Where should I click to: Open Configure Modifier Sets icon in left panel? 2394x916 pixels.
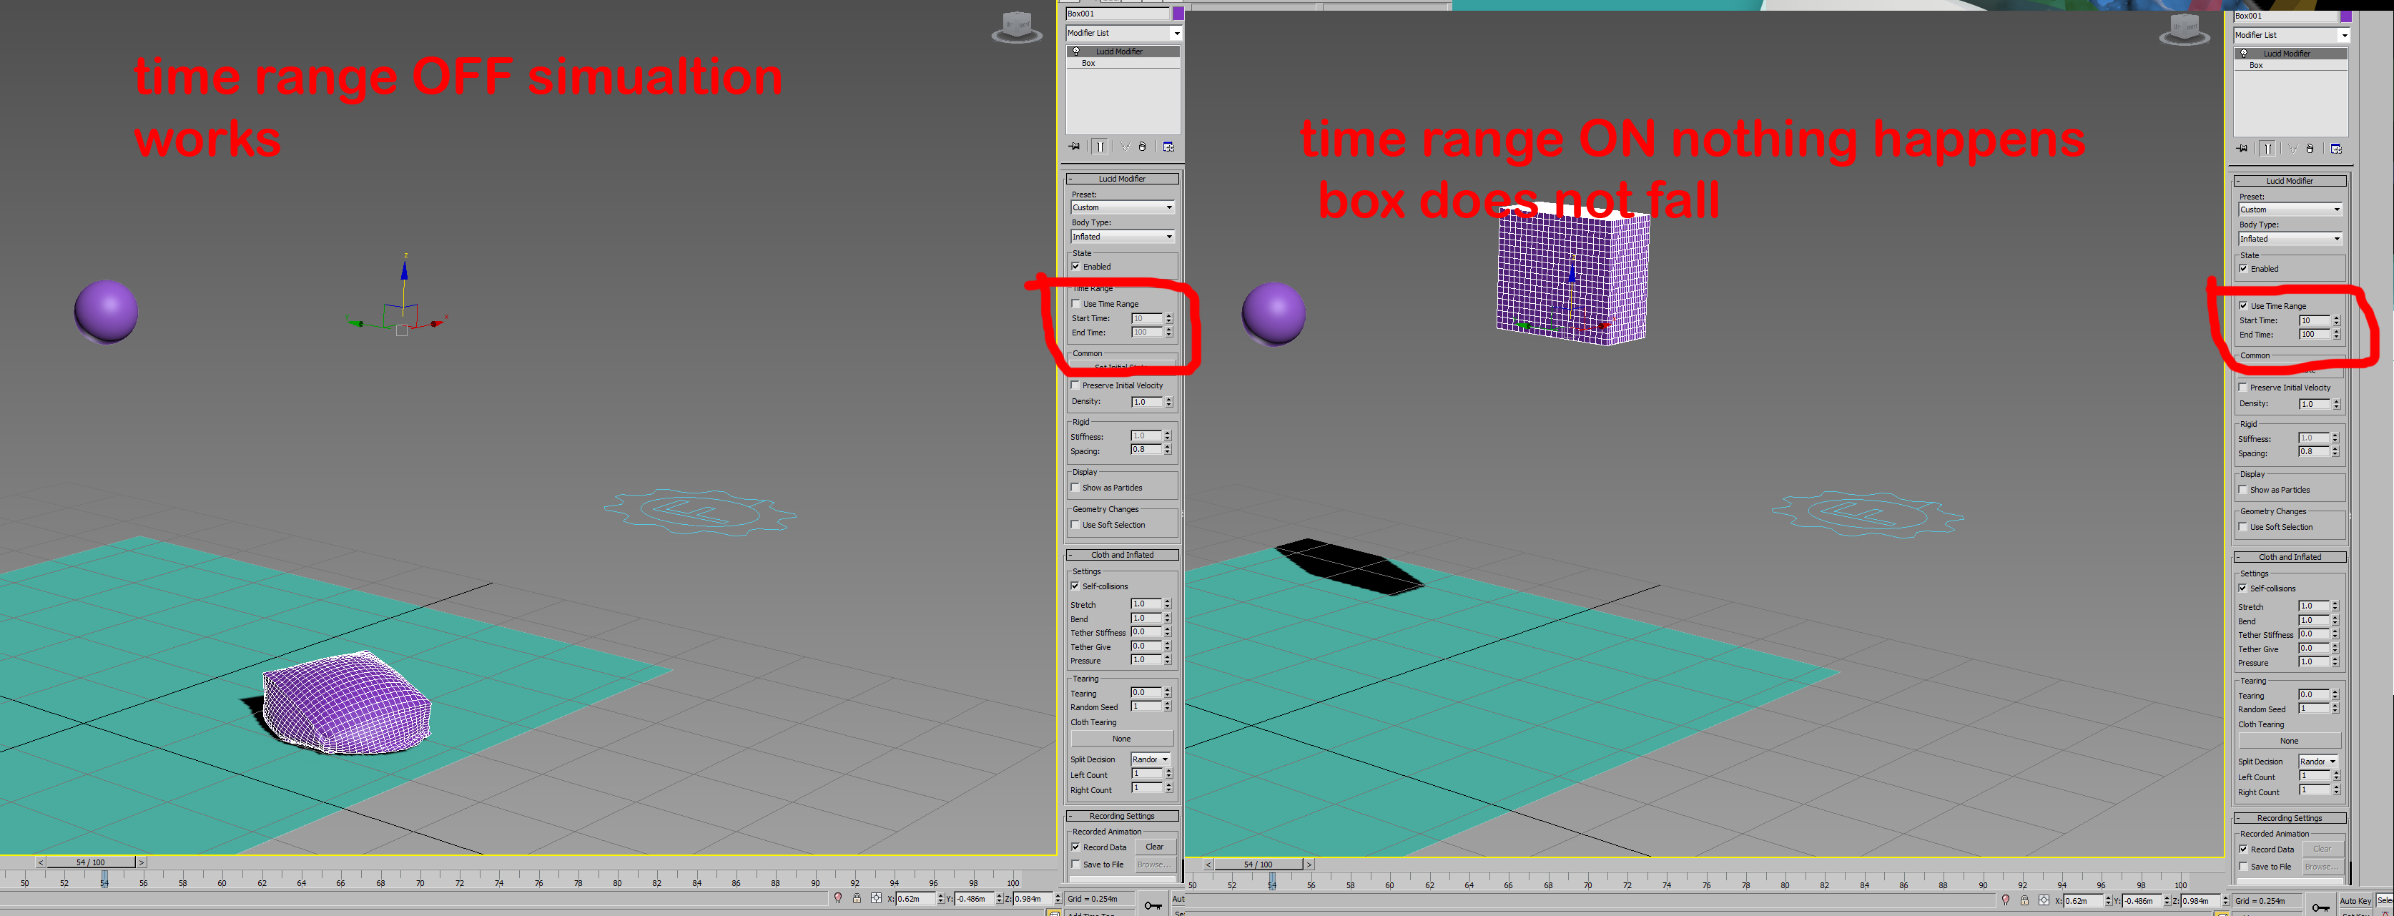[1169, 147]
